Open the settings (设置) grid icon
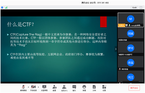The height and width of the screenshot is (93, 145). (x=104, y=88)
